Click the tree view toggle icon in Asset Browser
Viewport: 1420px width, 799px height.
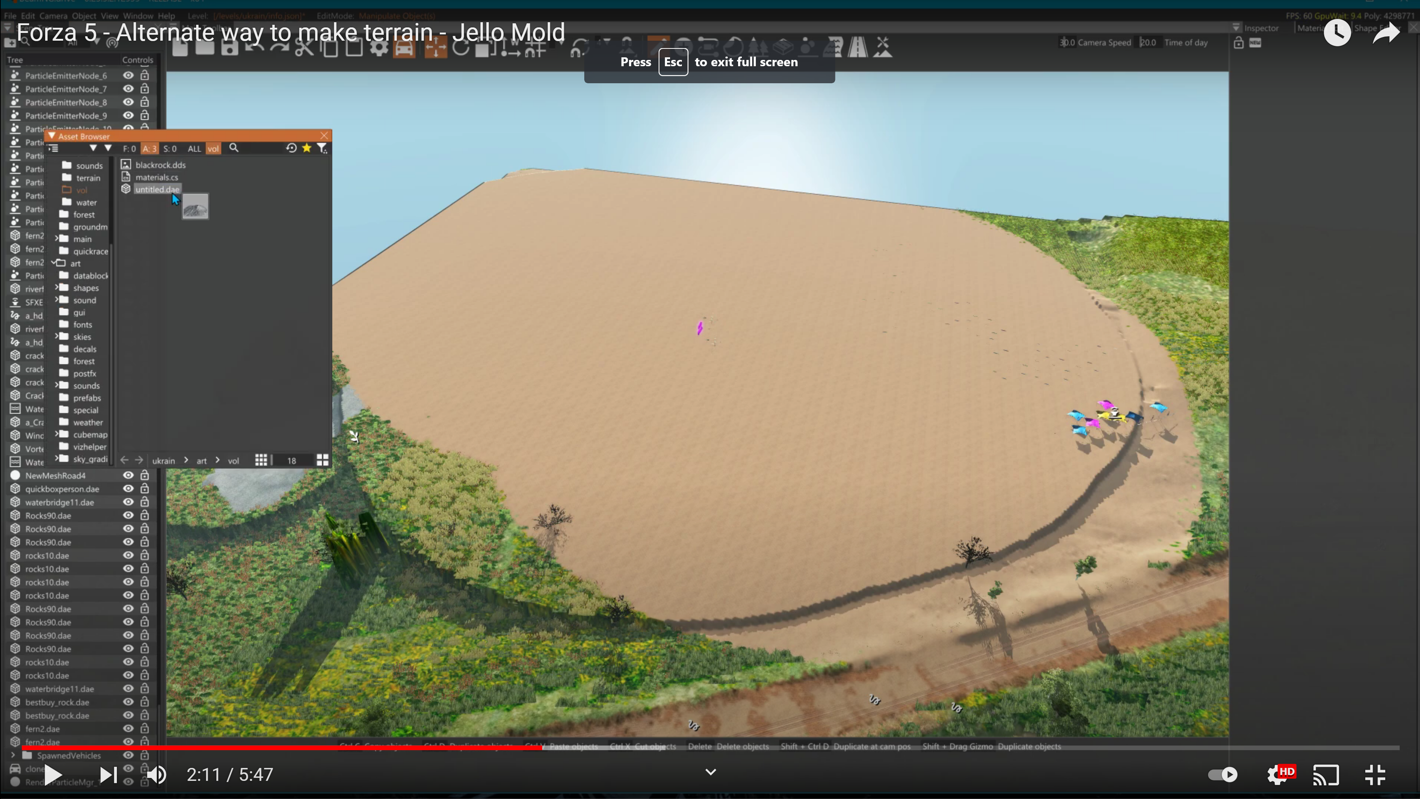pyautogui.click(x=53, y=148)
